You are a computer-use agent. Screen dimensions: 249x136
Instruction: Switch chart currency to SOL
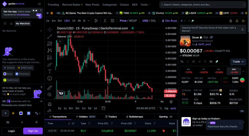tap(153, 21)
